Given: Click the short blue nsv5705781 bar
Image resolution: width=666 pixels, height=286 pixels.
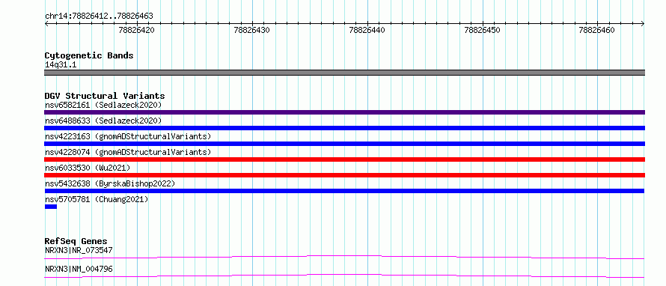Looking at the screenshot, I should coord(51,207).
